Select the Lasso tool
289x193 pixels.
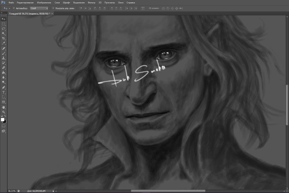coord(3,29)
